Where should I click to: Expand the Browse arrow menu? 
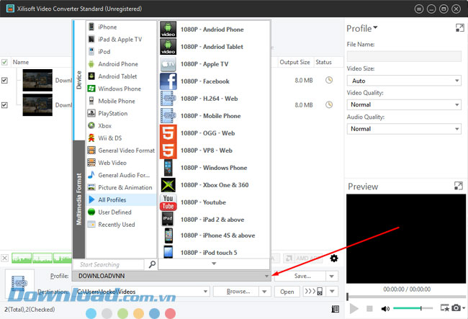click(x=264, y=291)
